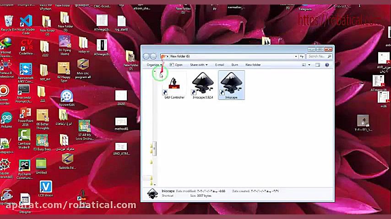Launch Apowersoft MKV Converter shortcut
Image resolution: width=391 pixels, height=219 pixels.
click(26, 73)
